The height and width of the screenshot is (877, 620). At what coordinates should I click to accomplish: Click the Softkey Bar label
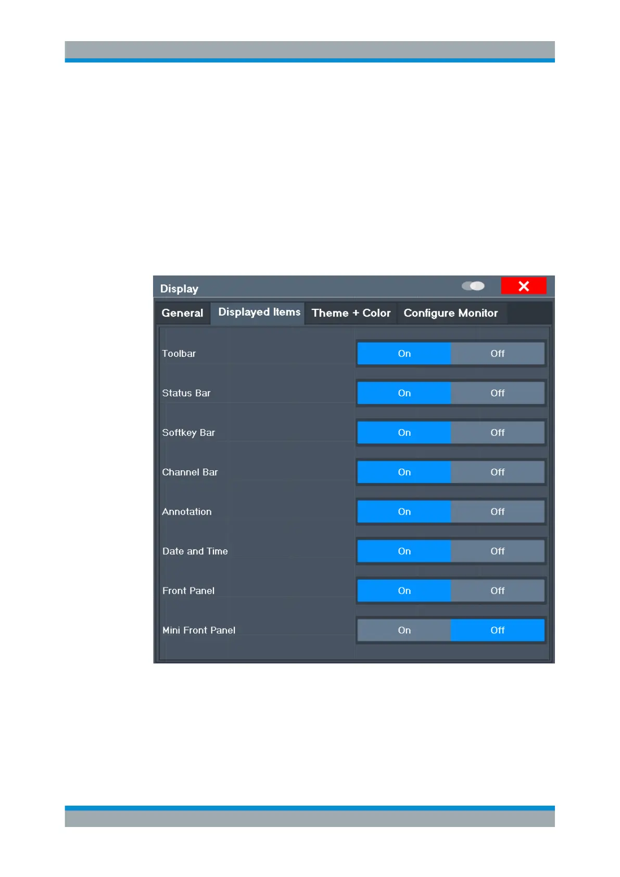tap(188, 433)
